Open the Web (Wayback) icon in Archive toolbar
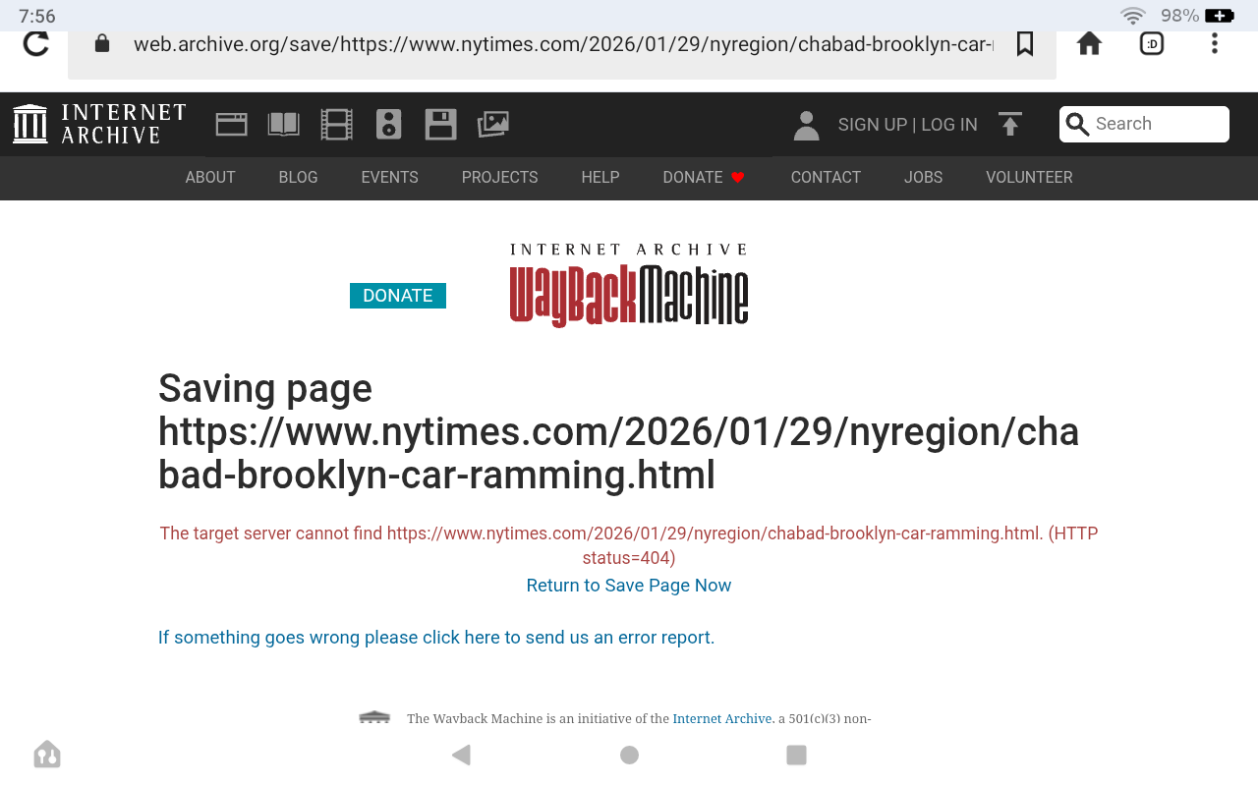Viewport: 1258px width, 786px height. (x=232, y=124)
